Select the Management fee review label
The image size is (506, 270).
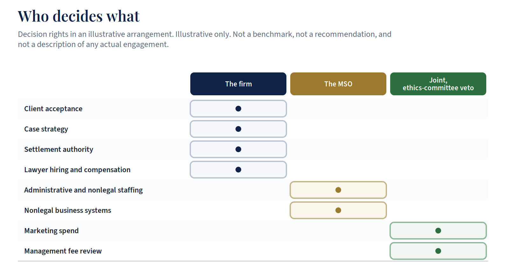(63, 251)
